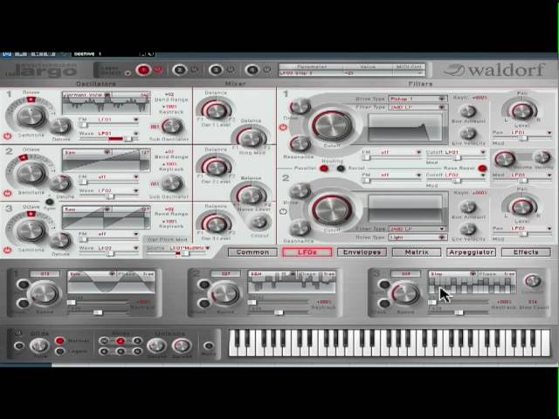The width and height of the screenshot is (559, 419).
Task: Click LFO 1 Fade slider
Action: pos(98,313)
